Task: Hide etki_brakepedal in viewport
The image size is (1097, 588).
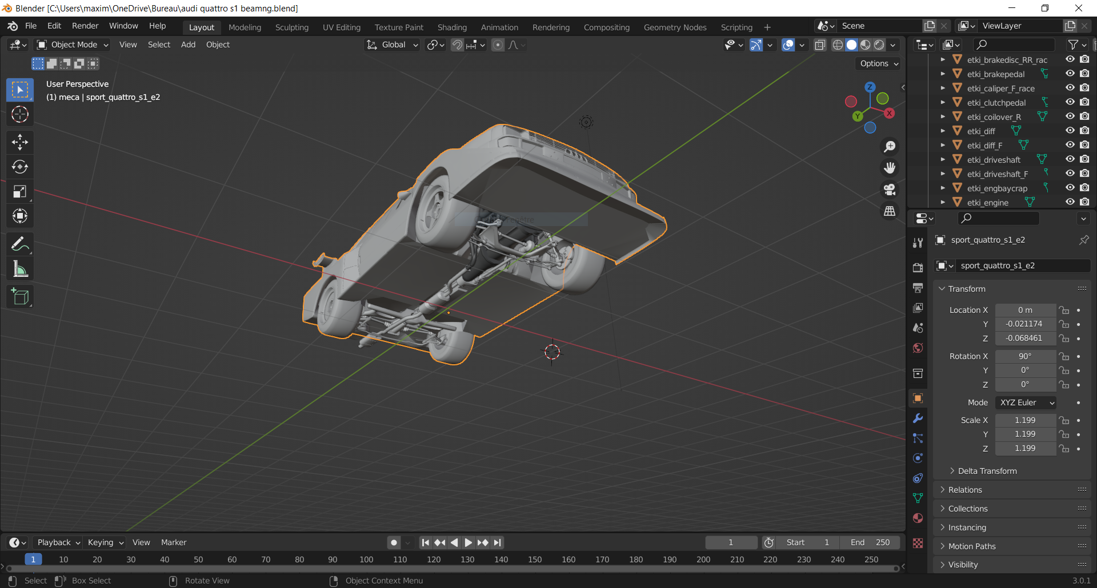Action: 1070,74
